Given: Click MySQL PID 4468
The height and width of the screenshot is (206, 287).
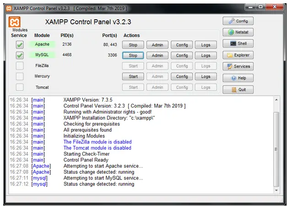Looking at the screenshot, I should pos(67,55).
